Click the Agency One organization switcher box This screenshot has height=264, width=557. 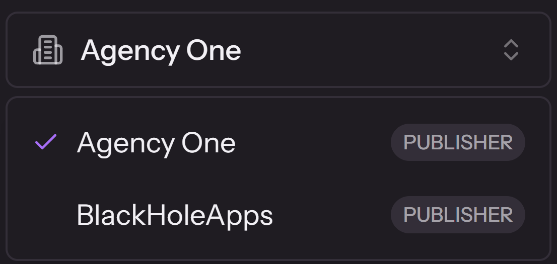click(278, 50)
